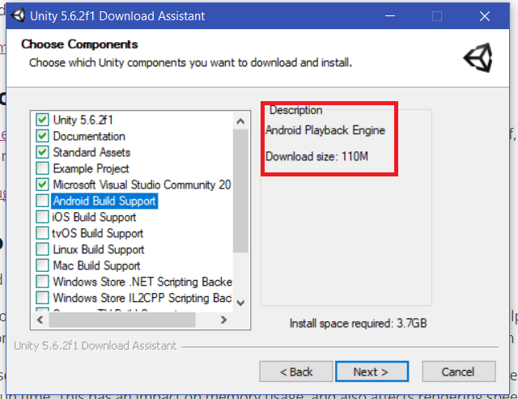Click the horizontal scrollbar thumb

[x=122, y=320]
